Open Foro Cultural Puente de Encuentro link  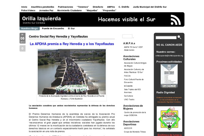134,81
